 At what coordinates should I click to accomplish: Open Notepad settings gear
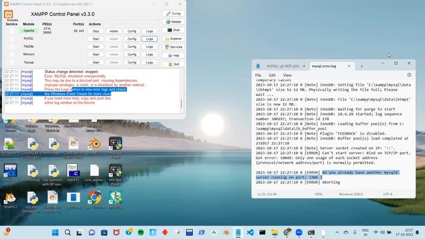(x=409, y=75)
